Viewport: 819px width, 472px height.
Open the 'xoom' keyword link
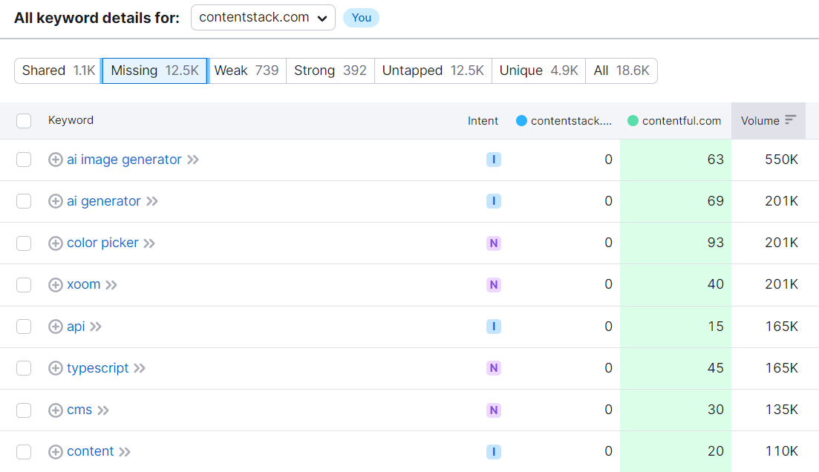pyautogui.click(x=84, y=284)
